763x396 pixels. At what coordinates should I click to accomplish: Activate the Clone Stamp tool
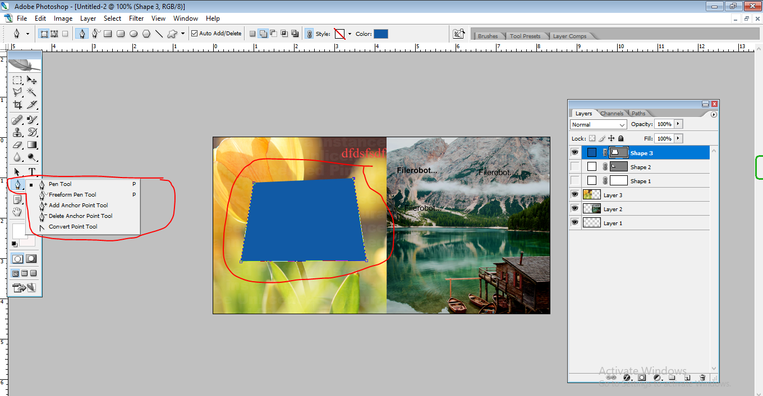(17, 132)
